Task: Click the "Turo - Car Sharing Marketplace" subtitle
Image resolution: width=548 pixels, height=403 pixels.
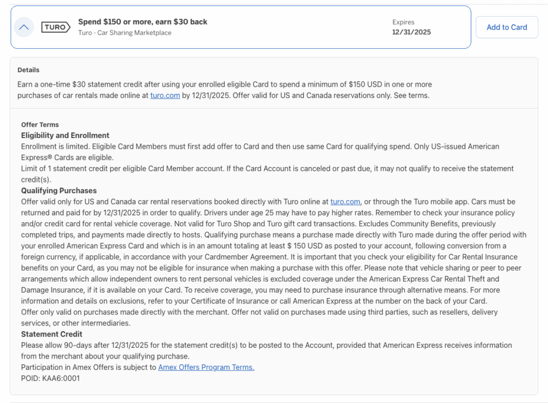Action: tap(125, 33)
